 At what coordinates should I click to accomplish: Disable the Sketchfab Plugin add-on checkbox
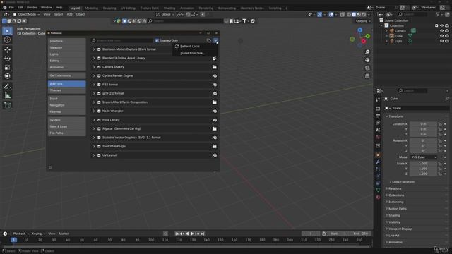[99, 146]
